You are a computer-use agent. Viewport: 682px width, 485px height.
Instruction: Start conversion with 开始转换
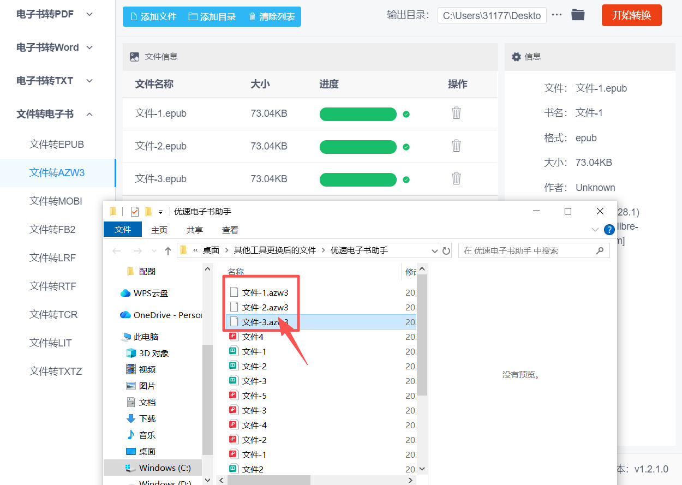click(632, 15)
